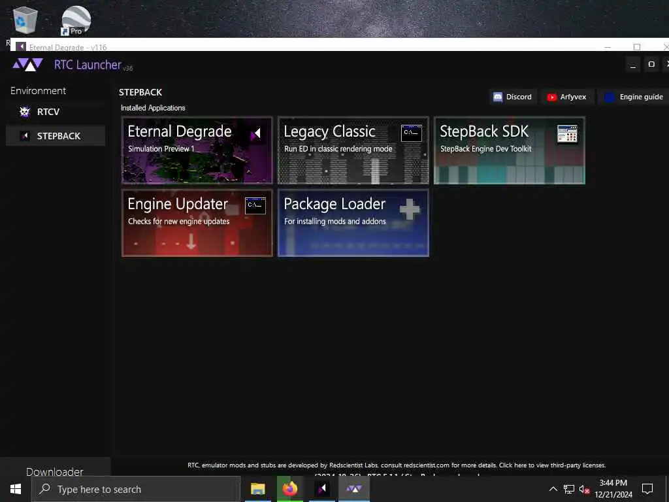Screen dimensions: 669x502
Task: Switch to RTC Launcher taskbar icon
Action: (x=354, y=489)
